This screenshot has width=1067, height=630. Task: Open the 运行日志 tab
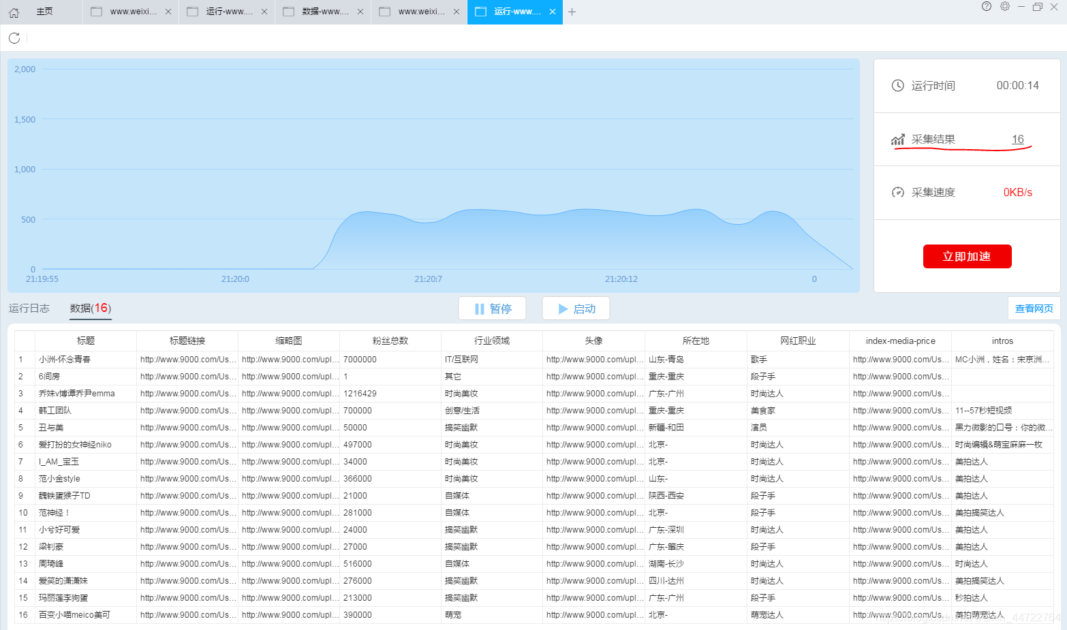pos(29,309)
